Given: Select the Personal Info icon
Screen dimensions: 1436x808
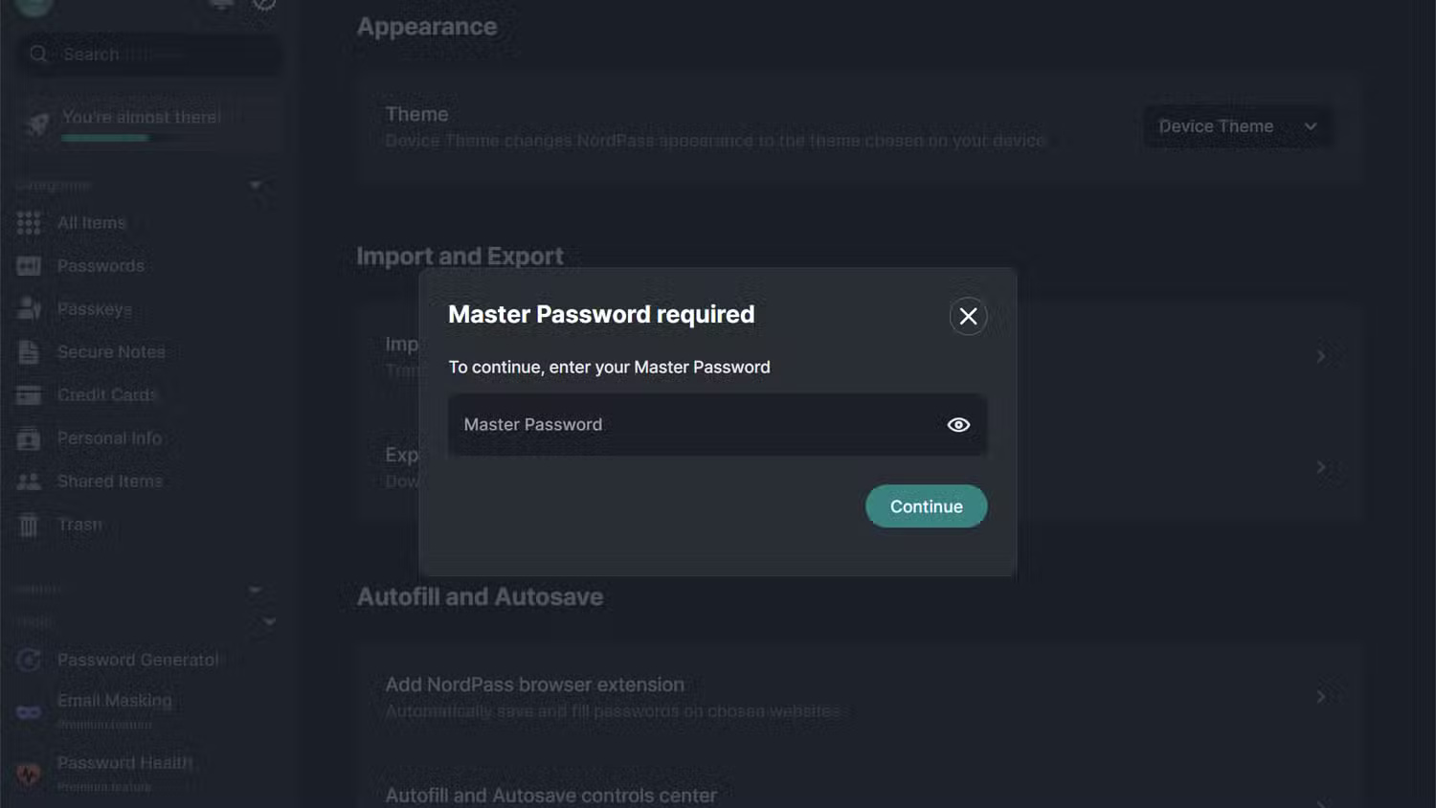Looking at the screenshot, I should 28,438.
